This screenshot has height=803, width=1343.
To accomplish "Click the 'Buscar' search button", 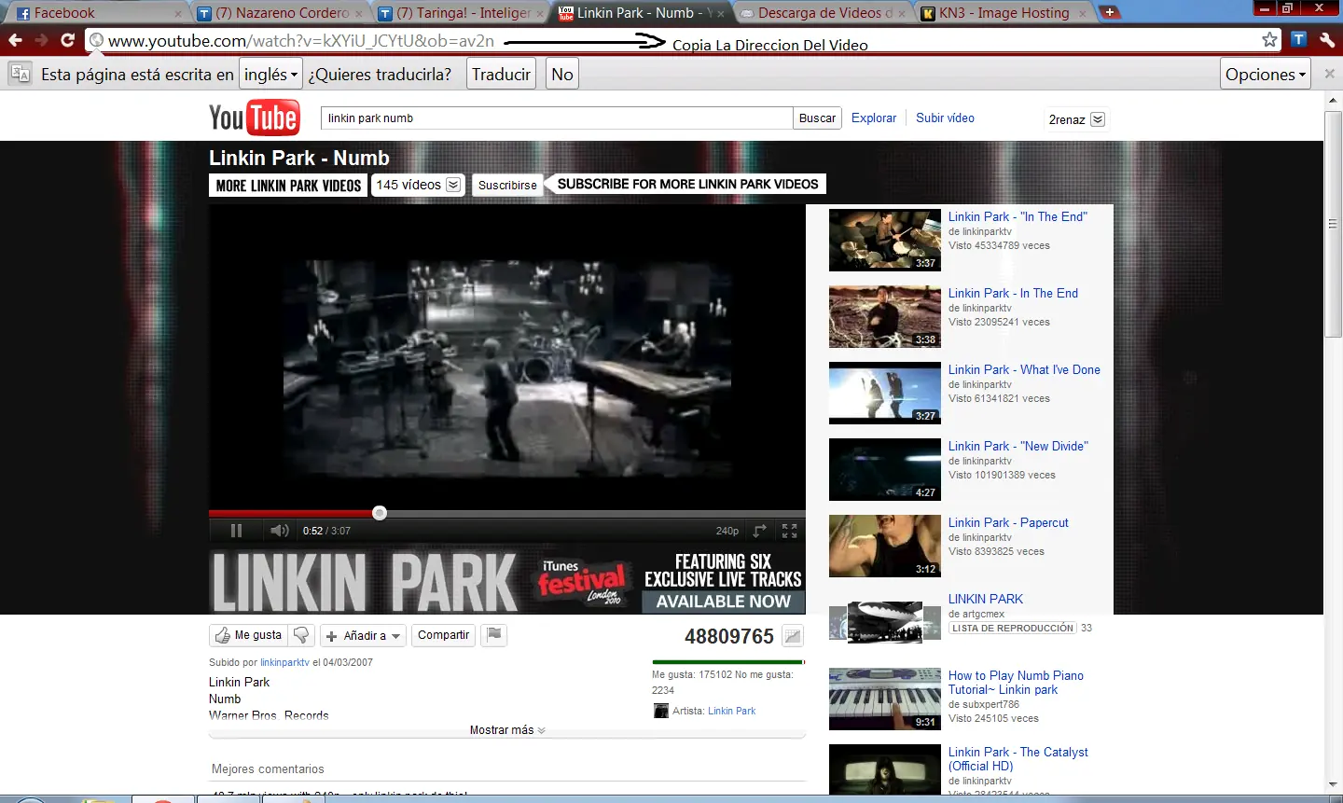I will (x=816, y=118).
